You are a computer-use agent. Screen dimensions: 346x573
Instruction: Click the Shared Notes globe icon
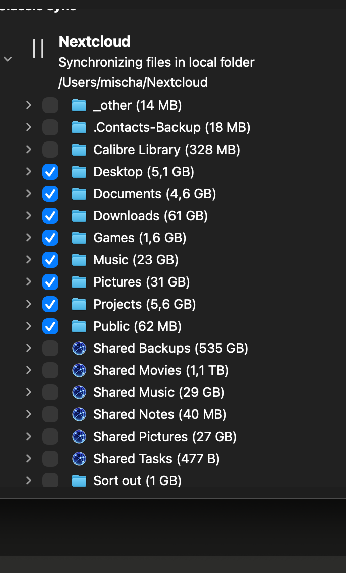(x=79, y=414)
